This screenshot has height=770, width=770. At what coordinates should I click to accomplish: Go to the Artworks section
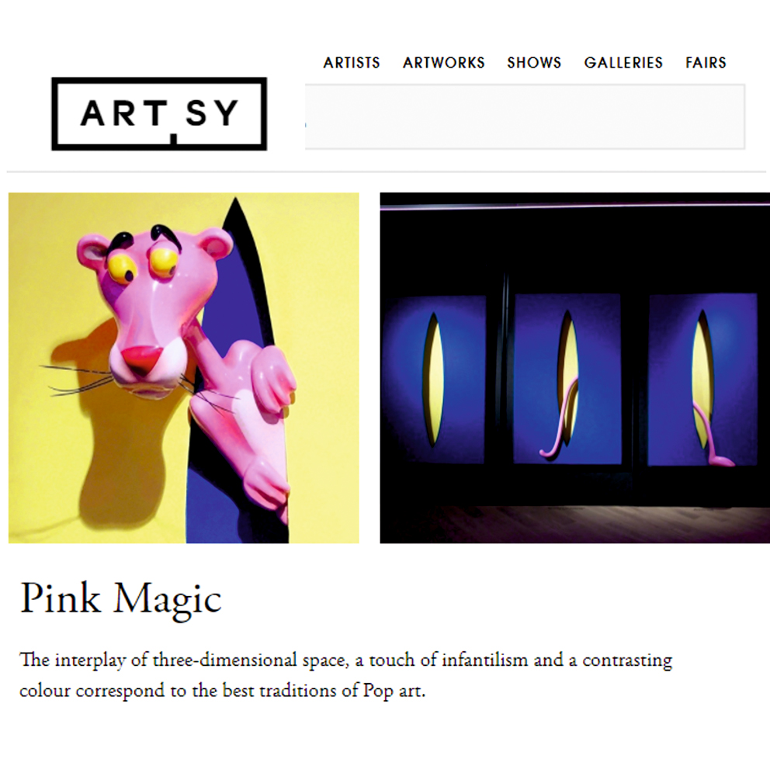pos(444,63)
